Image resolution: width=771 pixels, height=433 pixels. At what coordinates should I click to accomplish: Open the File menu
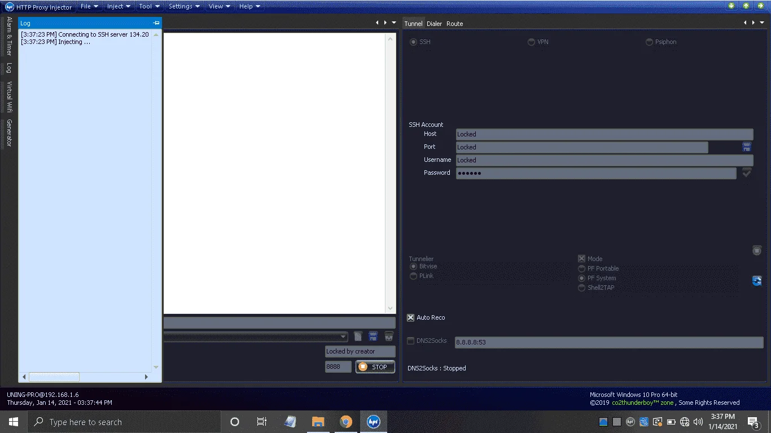pyautogui.click(x=89, y=6)
